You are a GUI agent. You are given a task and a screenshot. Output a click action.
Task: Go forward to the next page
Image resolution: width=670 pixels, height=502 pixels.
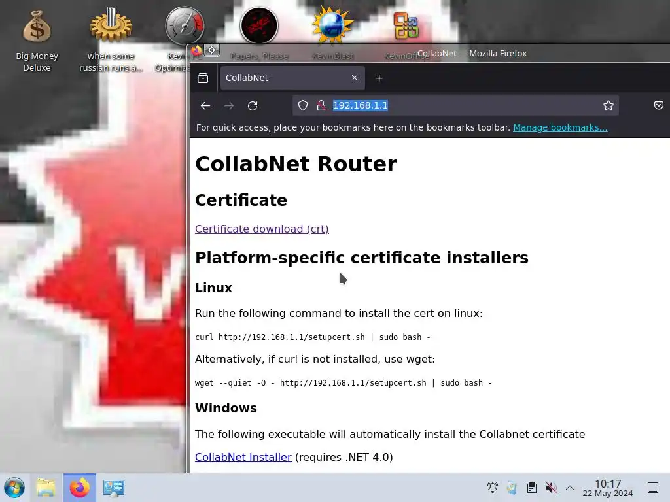pyautogui.click(x=229, y=105)
